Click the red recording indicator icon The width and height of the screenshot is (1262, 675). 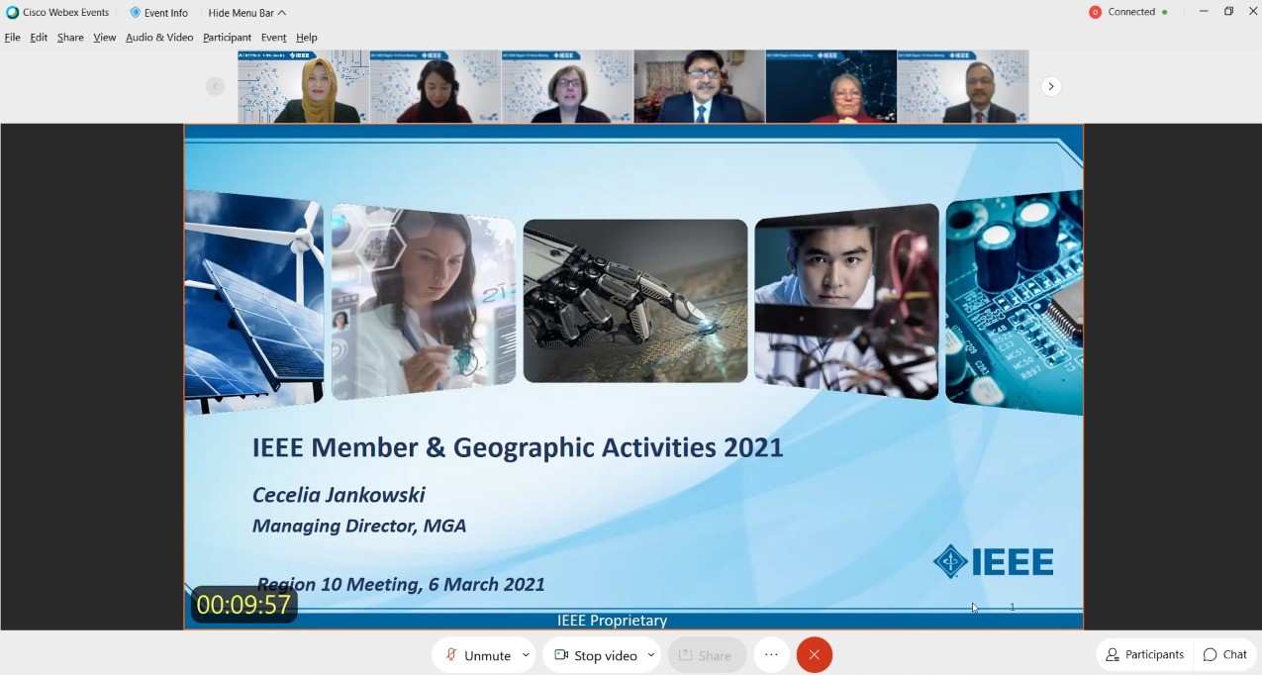tap(1095, 12)
